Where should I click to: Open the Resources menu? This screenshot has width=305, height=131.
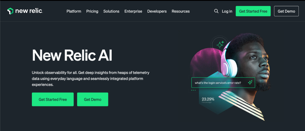(180, 11)
